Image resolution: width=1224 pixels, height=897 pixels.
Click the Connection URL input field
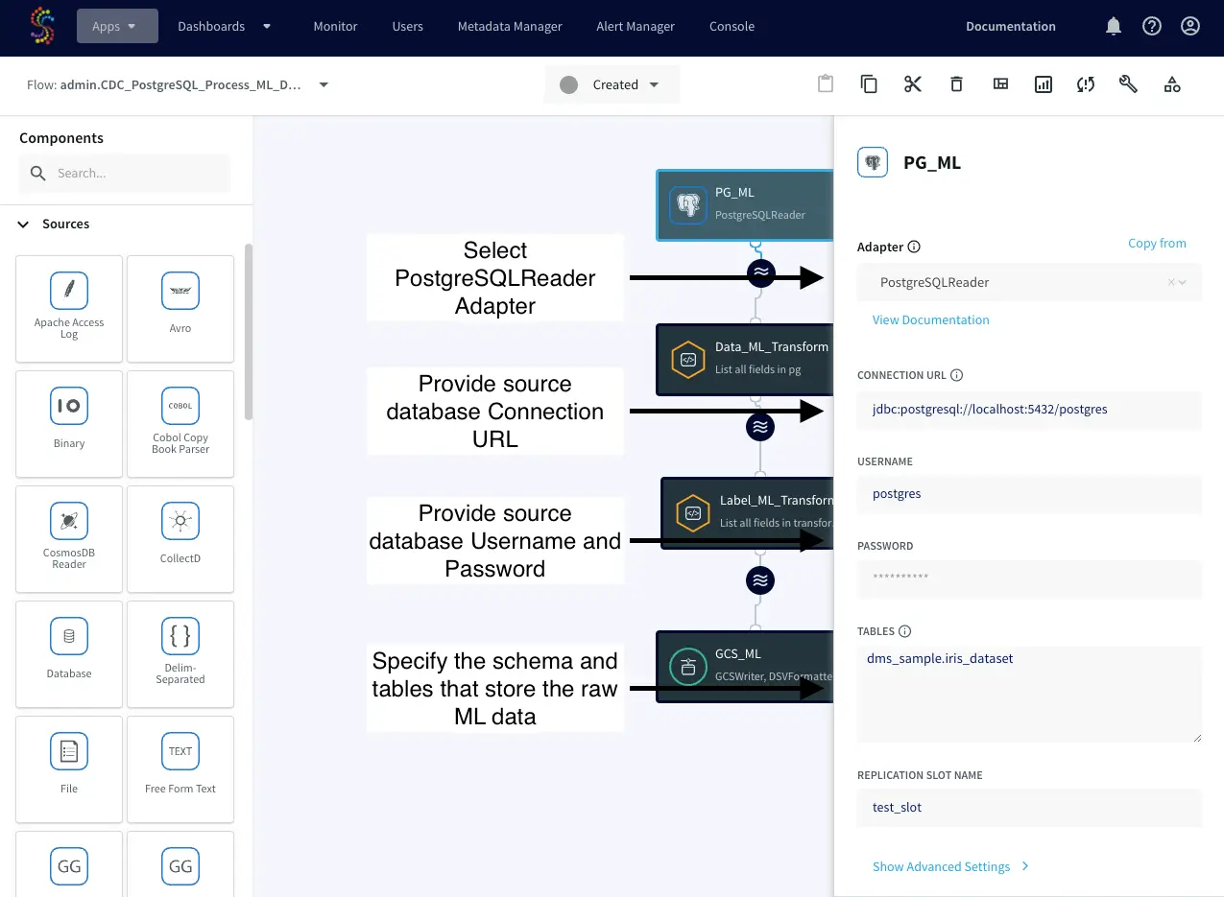[1028, 409]
